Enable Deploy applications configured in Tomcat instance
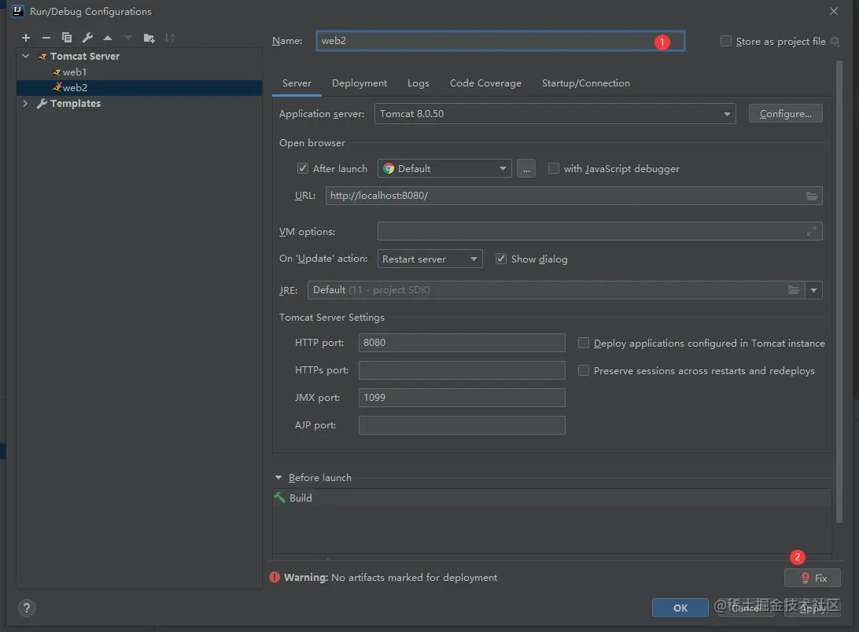 point(584,343)
